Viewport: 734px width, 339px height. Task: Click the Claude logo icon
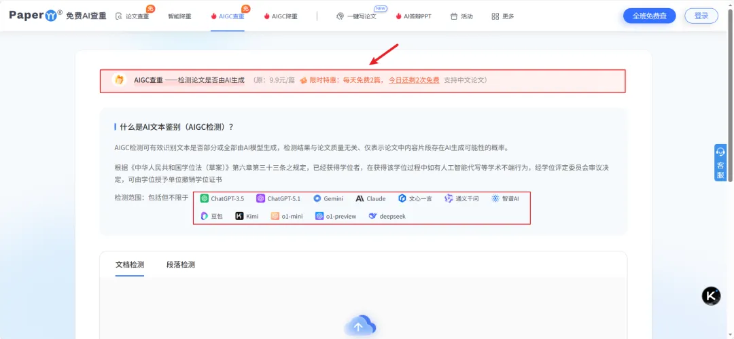click(x=360, y=198)
